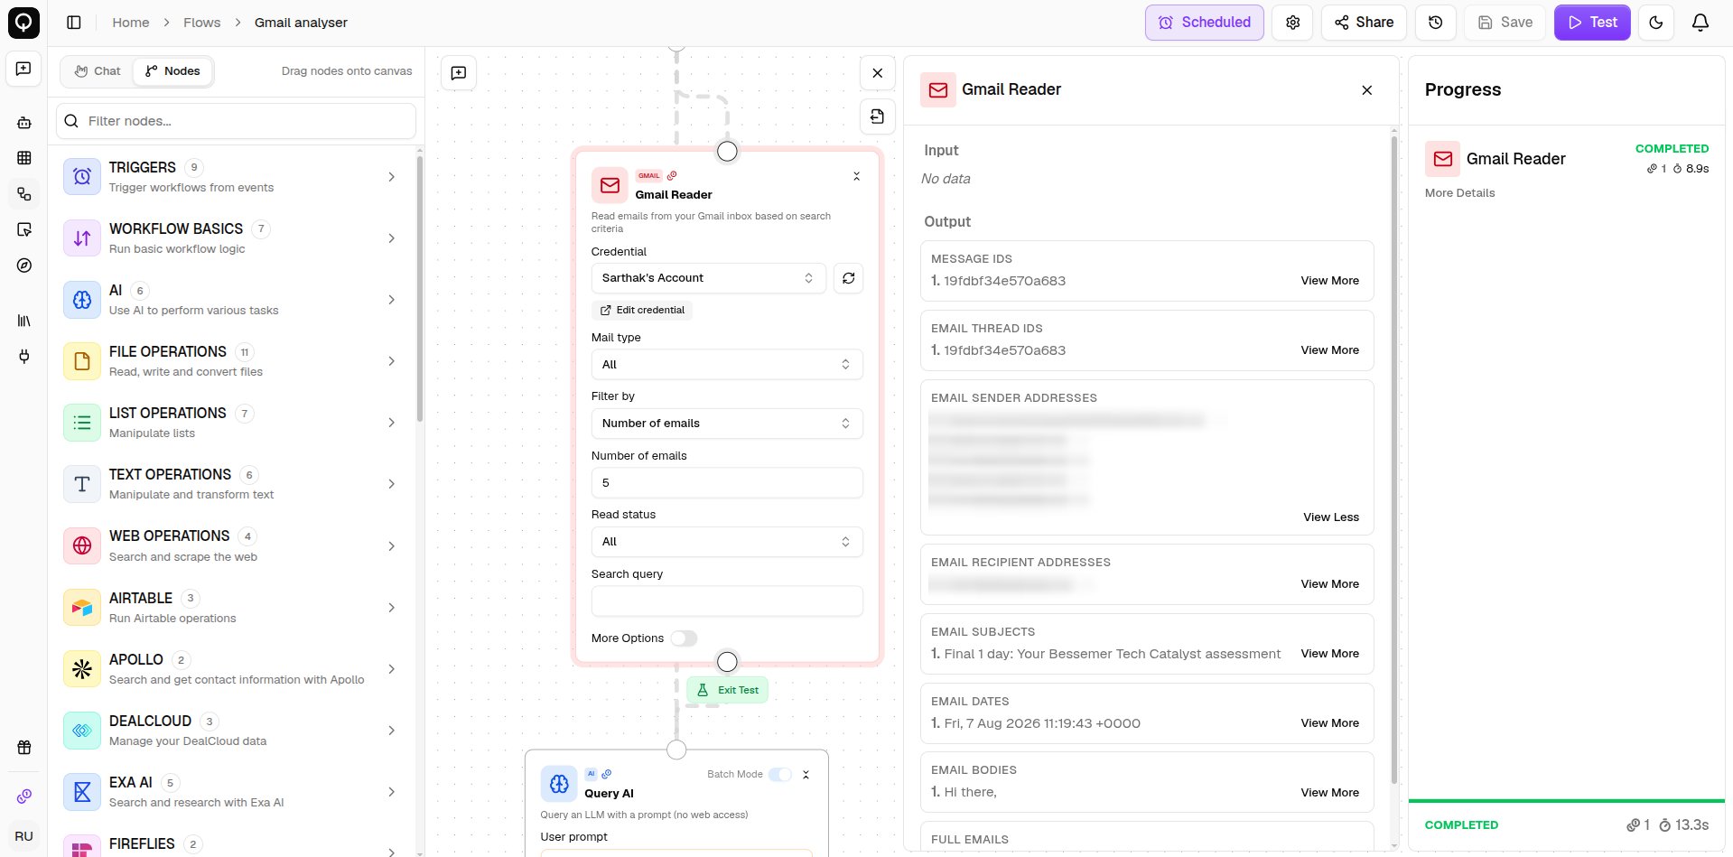The image size is (1733, 857).
Task: Click the Filter nodes search field
Action: [237, 121]
